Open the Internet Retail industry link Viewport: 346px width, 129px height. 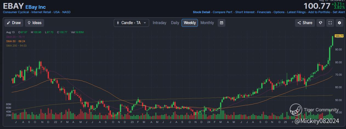[41, 12]
